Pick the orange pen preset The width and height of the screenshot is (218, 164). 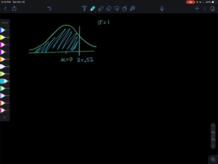(x=5, y=59)
